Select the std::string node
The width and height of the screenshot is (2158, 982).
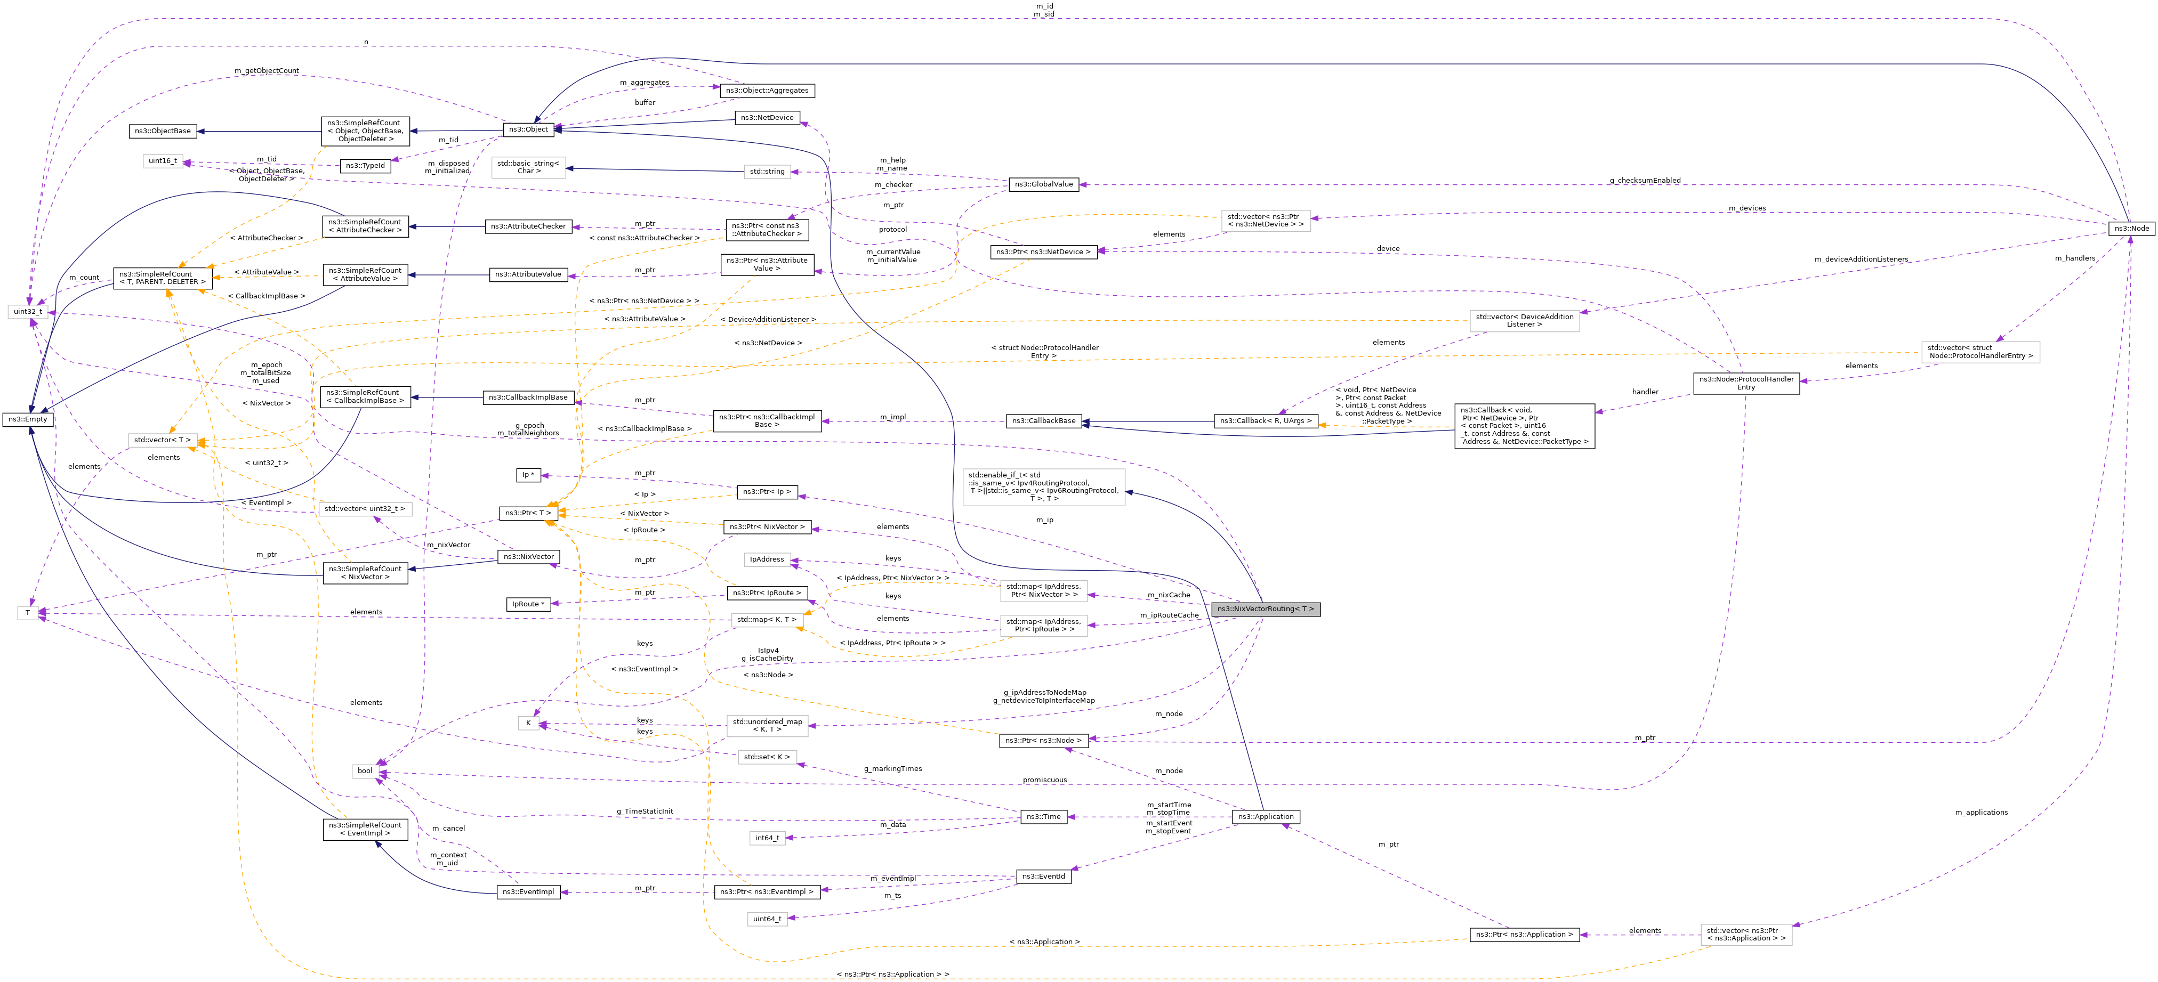click(767, 172)
